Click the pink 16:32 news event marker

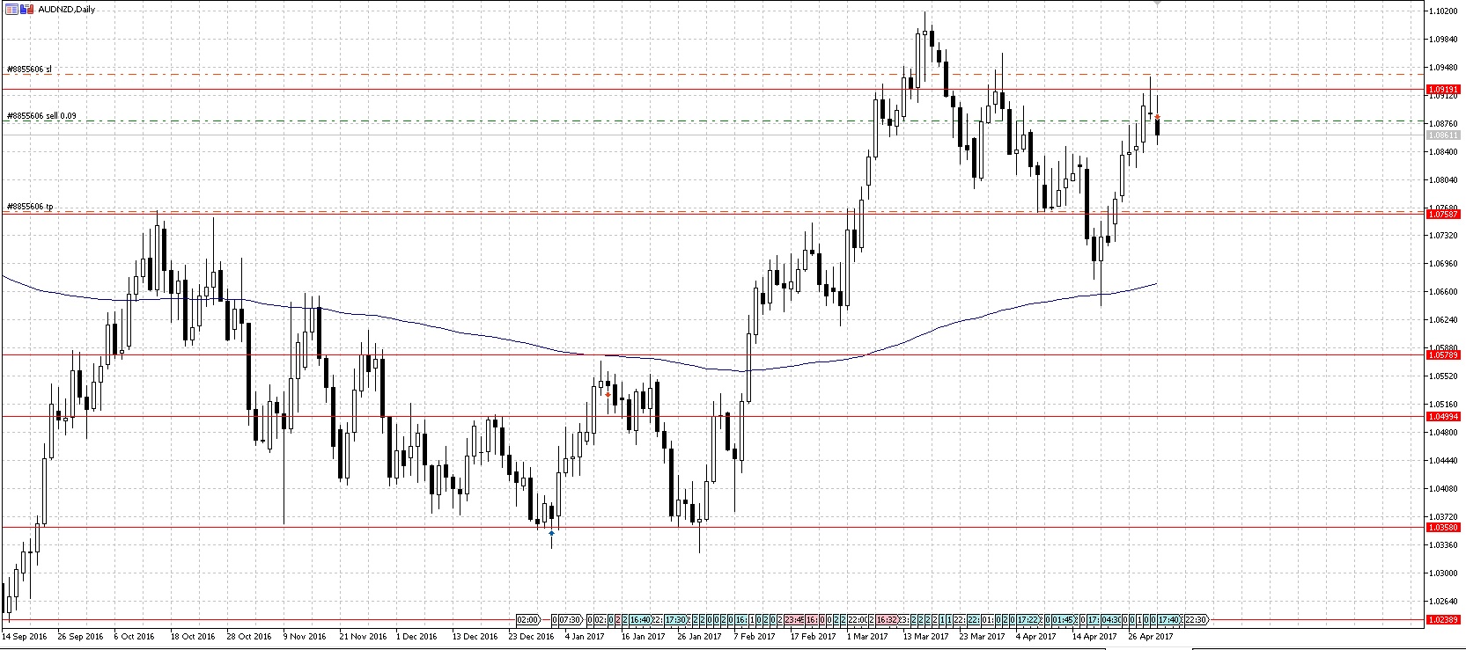(x=887, y=619)
